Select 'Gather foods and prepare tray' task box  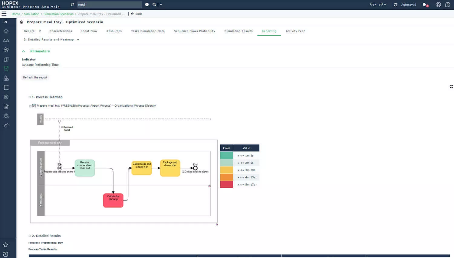142,168
